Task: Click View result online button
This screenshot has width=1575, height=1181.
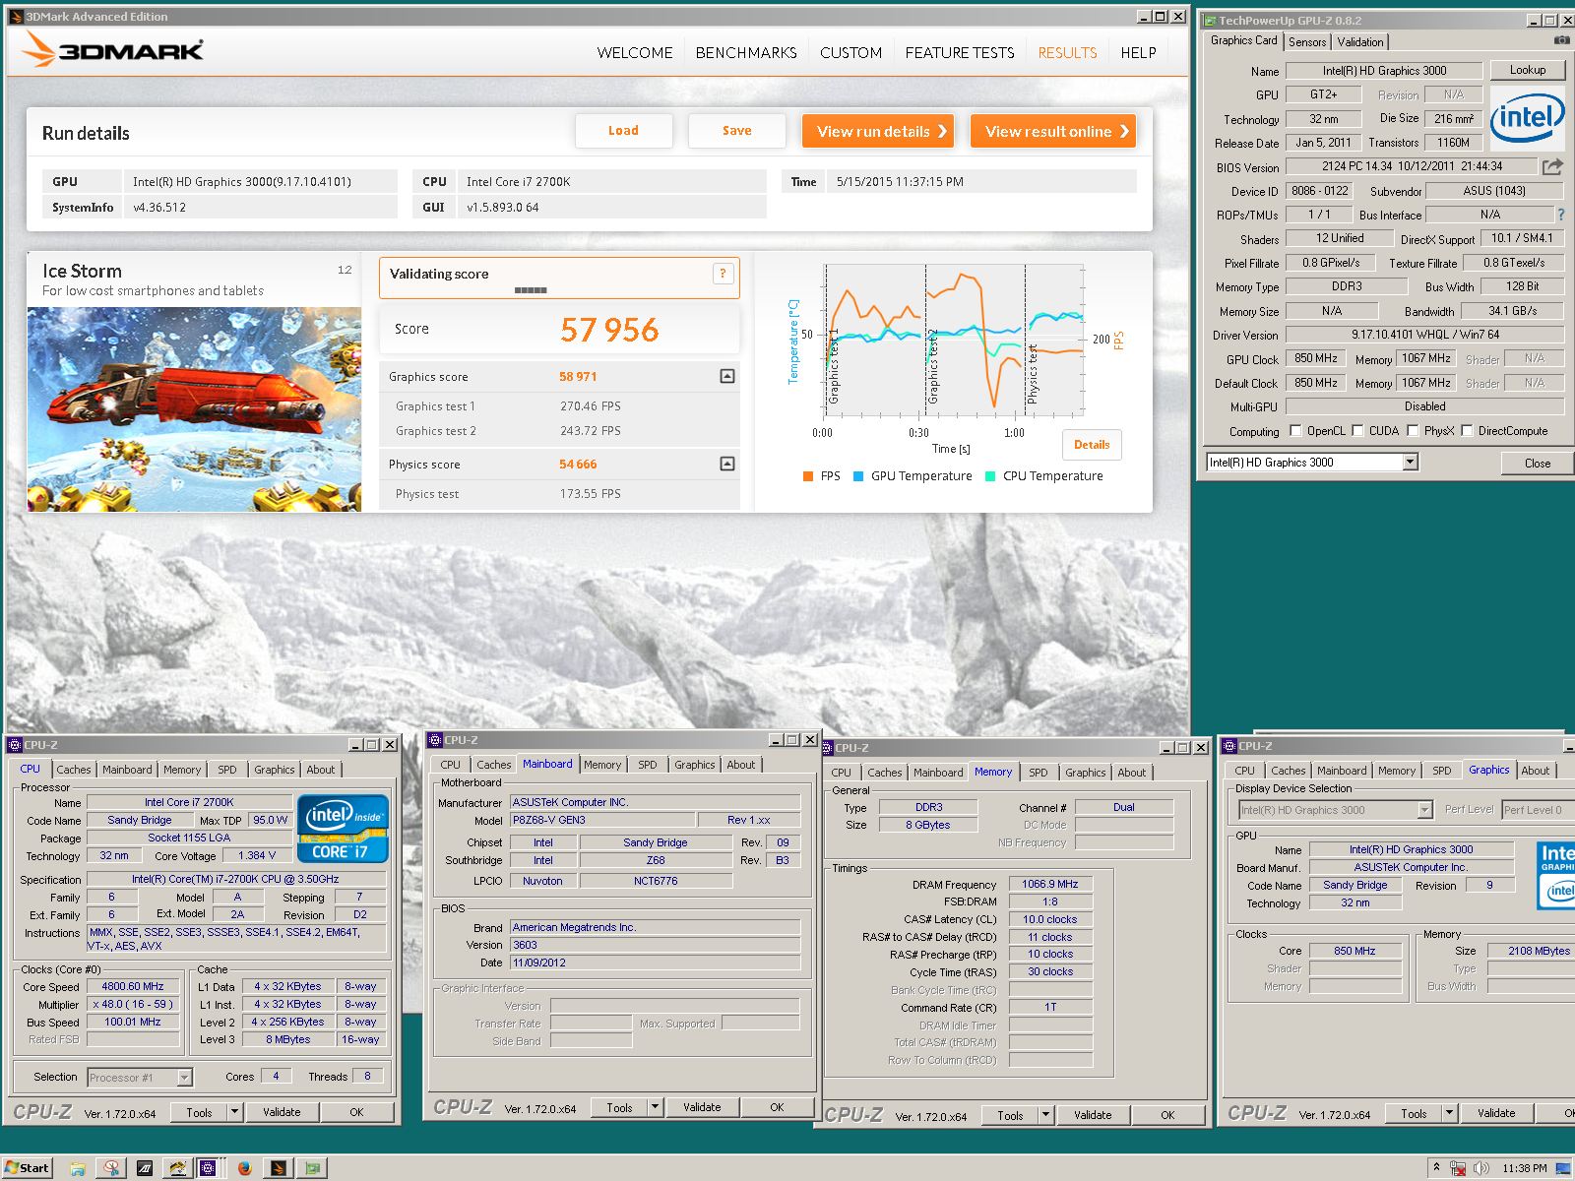Action: [x=1053, y=131]
